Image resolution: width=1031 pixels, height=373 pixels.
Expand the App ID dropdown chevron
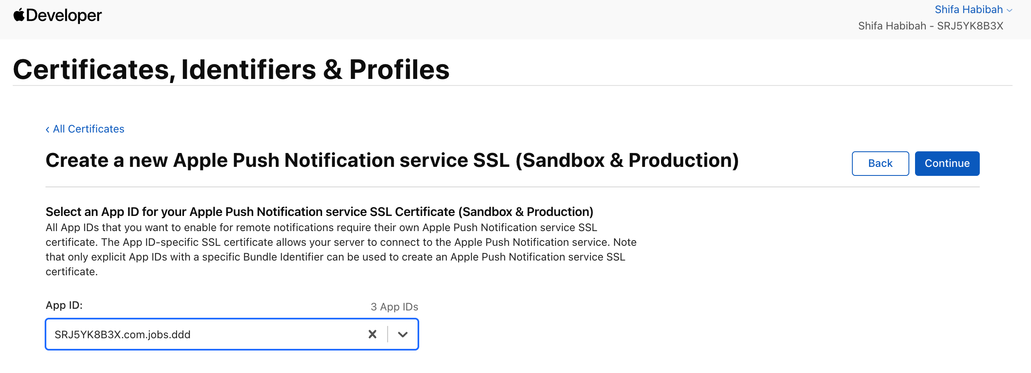[x=403, y=335]
